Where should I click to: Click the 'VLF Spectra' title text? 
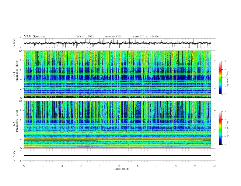tap(34, 36)
